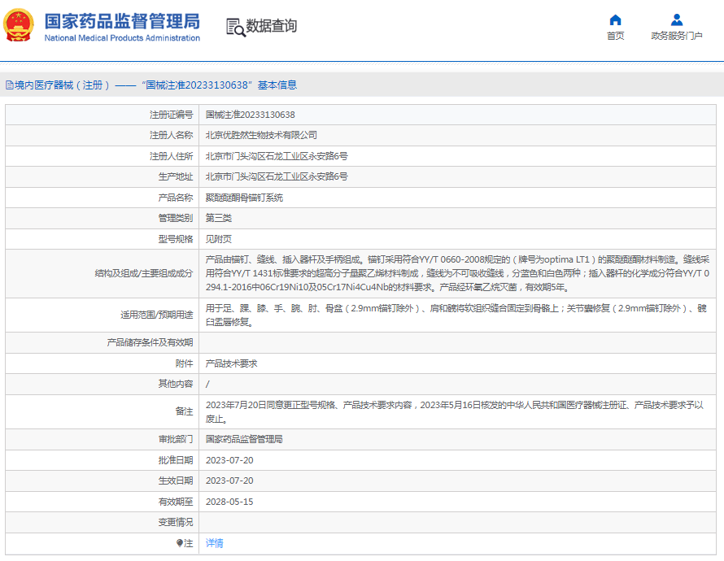
Task: Click the lightbulb icon beside 注
Action: point(180,543)
